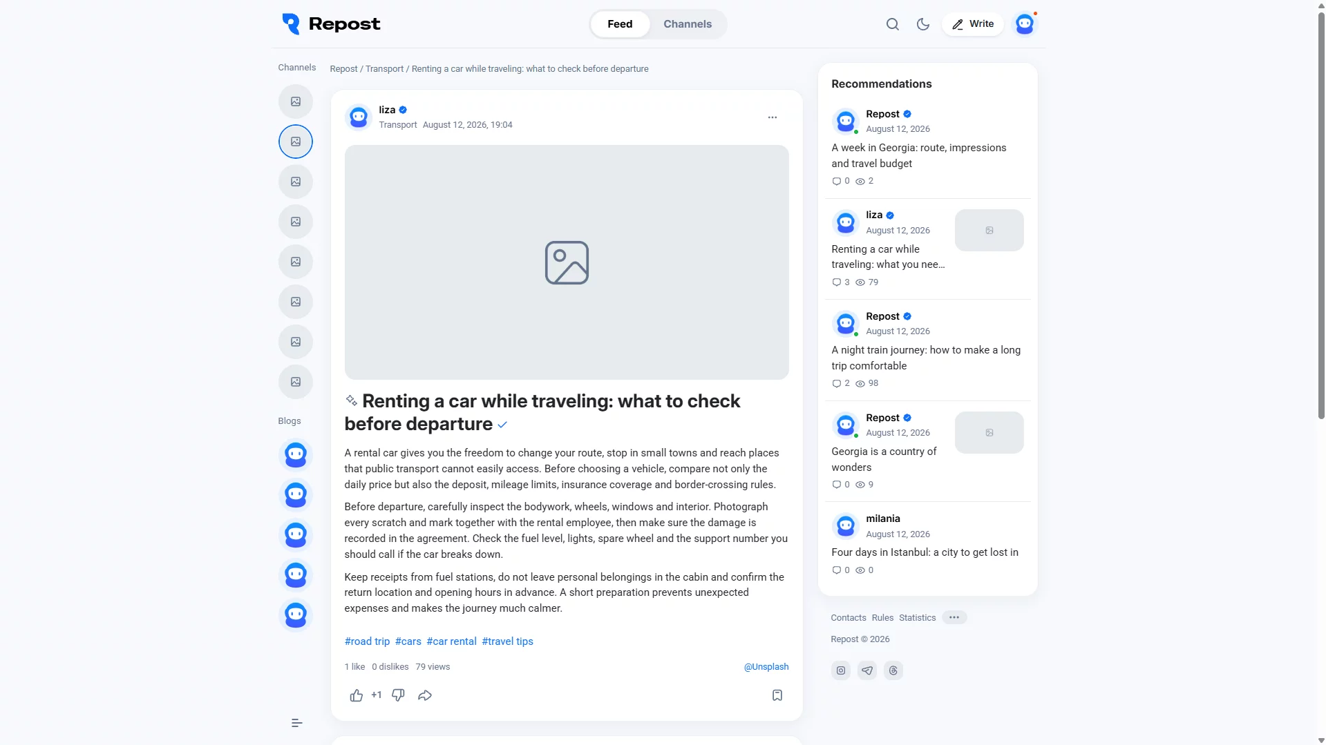Click the #travel tips hashtag

pos(507,641)
